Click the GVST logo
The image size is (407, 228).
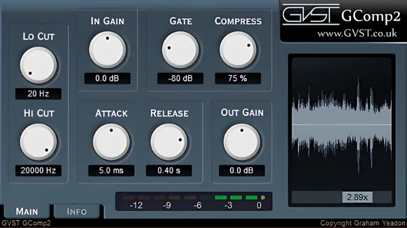click(x=311, y=14)
